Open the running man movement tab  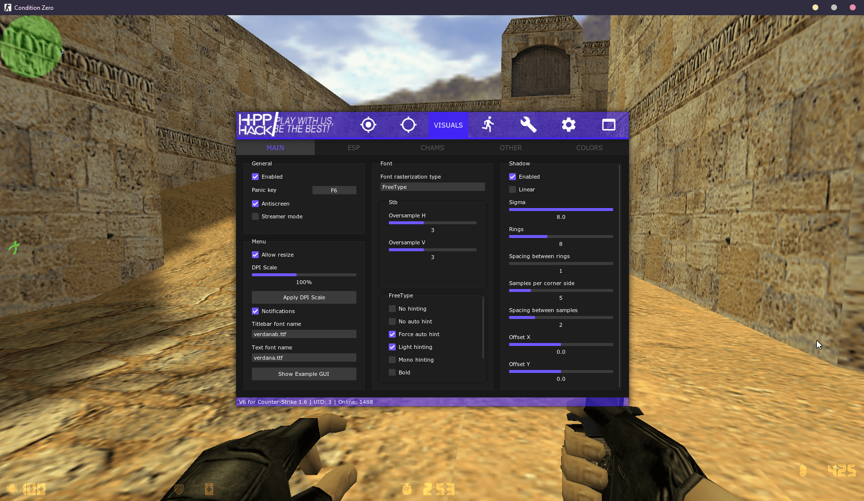488,125
